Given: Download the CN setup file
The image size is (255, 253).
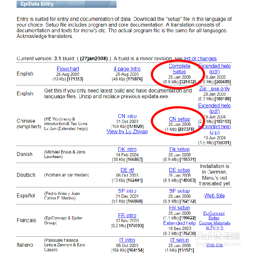Looking at the screenshot, I should tap(179, 119).
